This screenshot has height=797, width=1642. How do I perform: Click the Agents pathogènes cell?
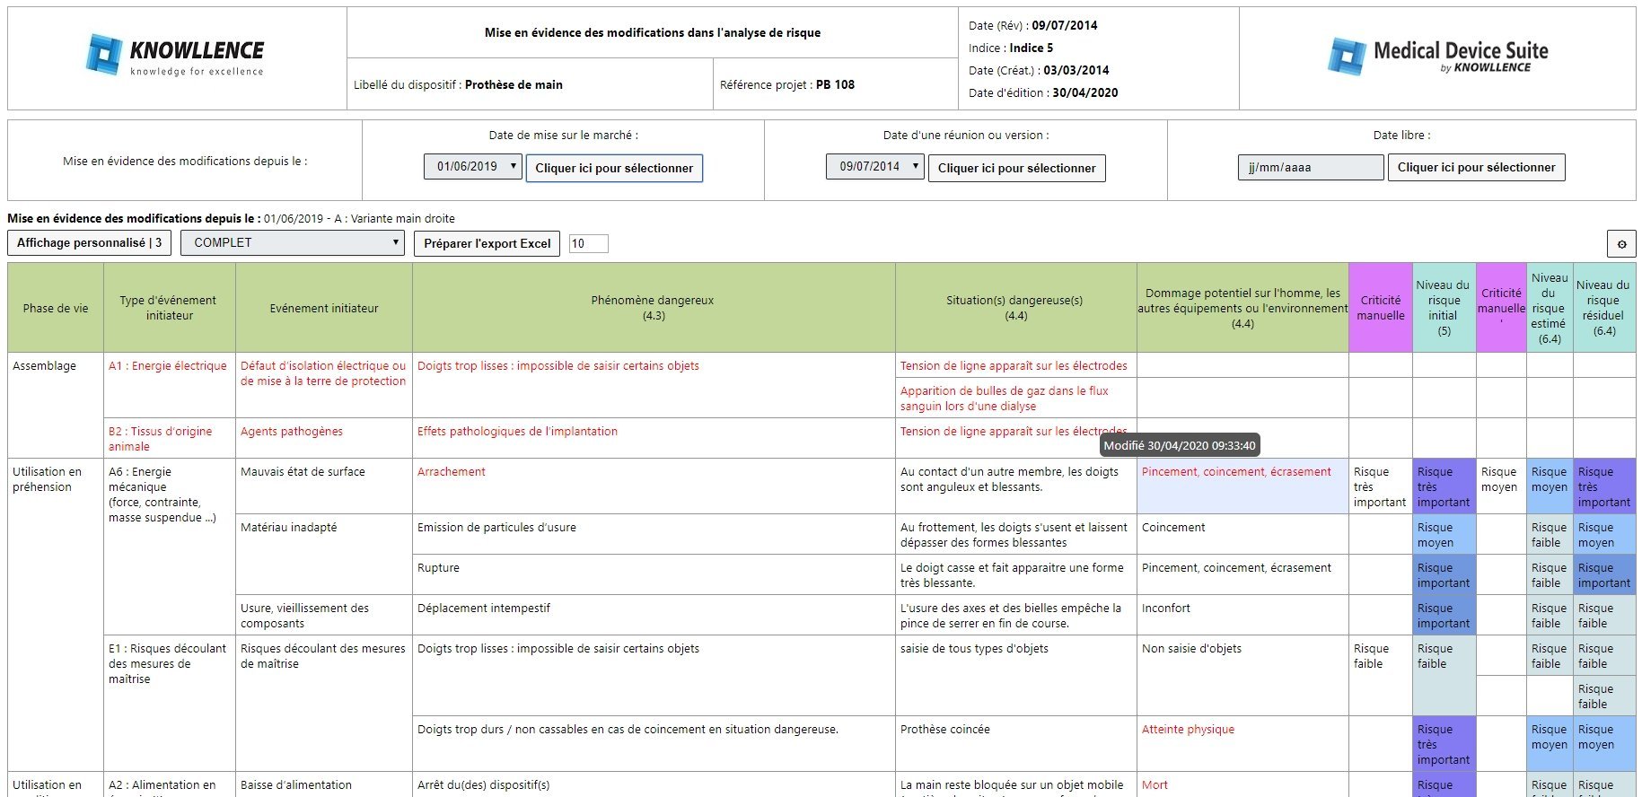(324, 438)
